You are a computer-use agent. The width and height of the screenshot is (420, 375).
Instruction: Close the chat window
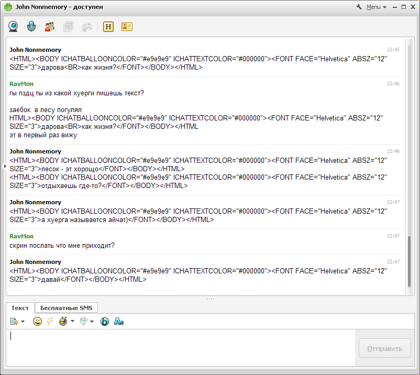(413, 7)
